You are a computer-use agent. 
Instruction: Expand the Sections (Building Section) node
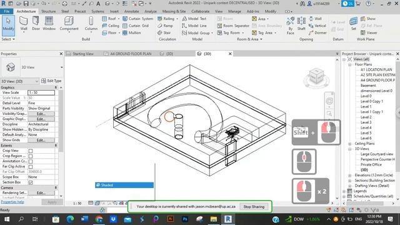[350, 181]
